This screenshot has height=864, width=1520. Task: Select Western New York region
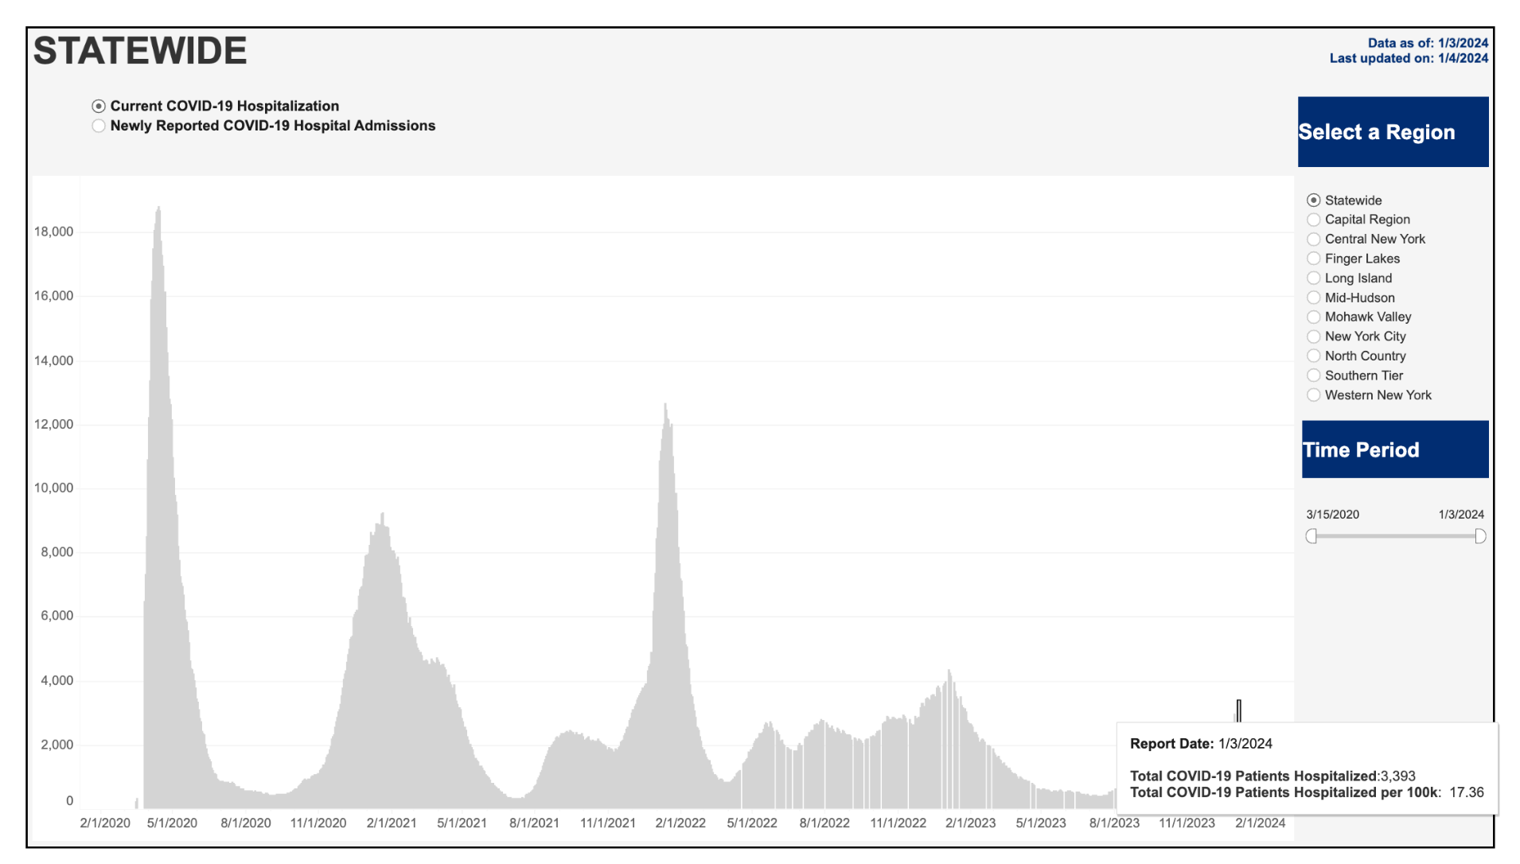pos(1313,395)
